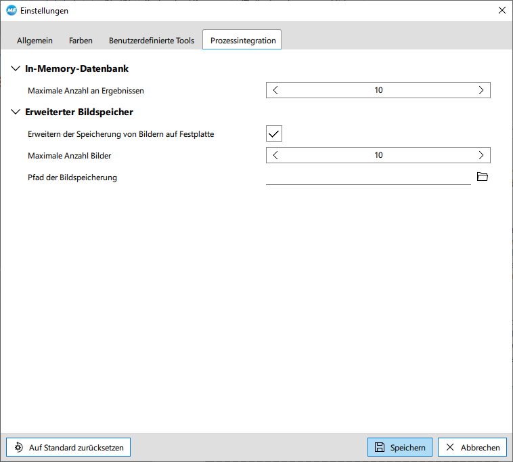Click the floppy disk icon on Speichern
513x462 pixels.
coord(380,447)
